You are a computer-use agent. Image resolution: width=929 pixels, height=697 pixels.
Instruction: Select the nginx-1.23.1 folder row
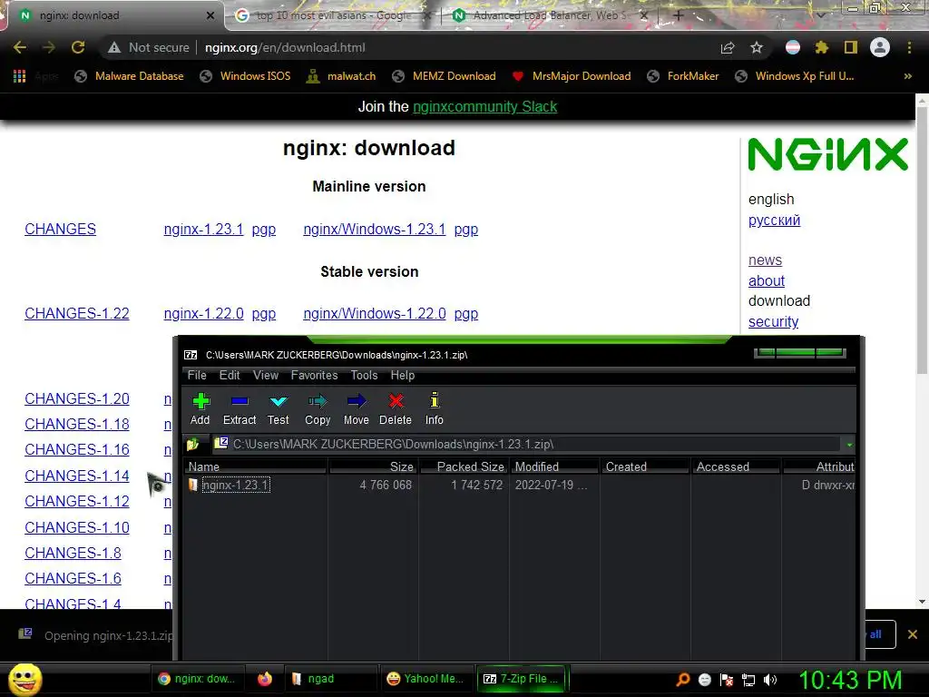518,485
